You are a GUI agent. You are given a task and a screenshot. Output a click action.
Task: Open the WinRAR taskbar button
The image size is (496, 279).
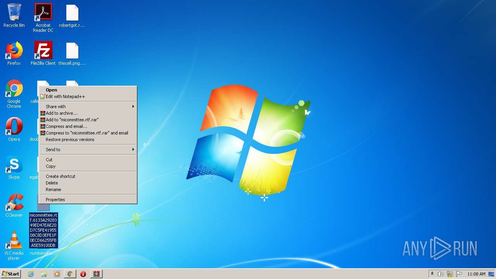coord(96,274)
